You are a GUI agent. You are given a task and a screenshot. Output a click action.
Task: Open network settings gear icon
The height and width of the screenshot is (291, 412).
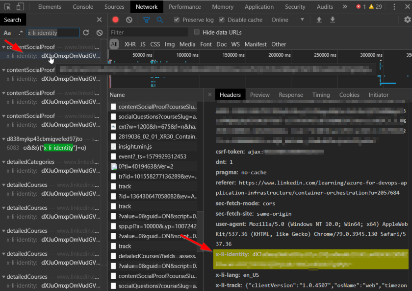[x=407, y=20]
